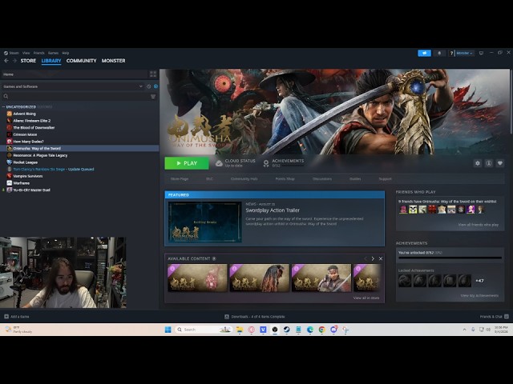Open Swordplay Action Trailer thumbnail
Viewport: 513px width, 384px height.
click(x=205, y=222)
